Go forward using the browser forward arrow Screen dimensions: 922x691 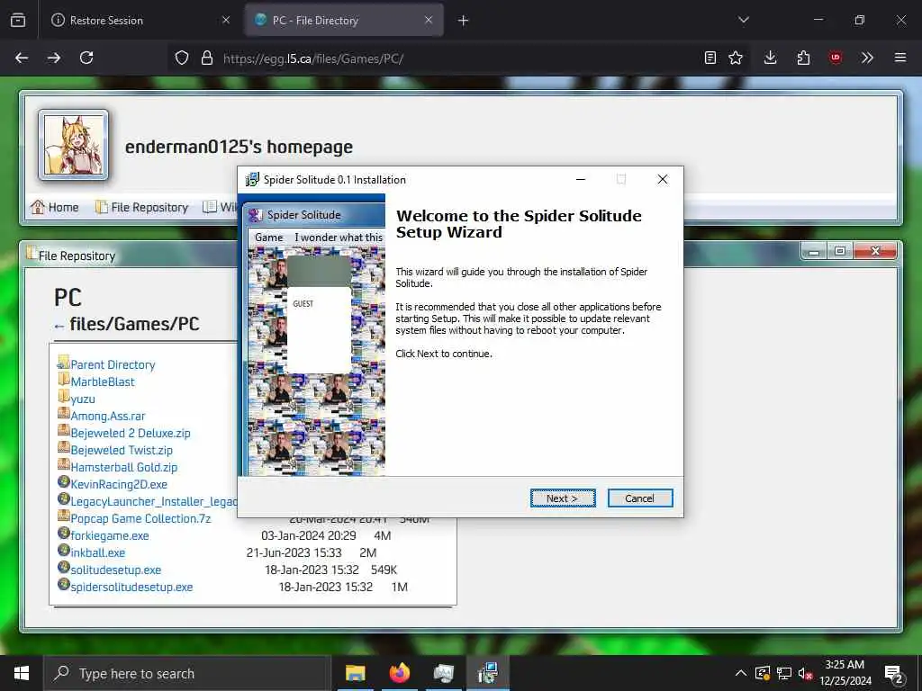point(54,58)
